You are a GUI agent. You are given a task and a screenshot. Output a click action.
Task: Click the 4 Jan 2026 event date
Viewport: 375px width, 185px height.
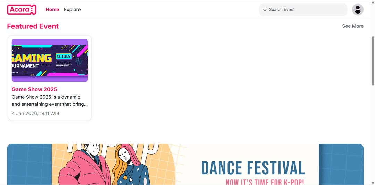coord(35,113)
